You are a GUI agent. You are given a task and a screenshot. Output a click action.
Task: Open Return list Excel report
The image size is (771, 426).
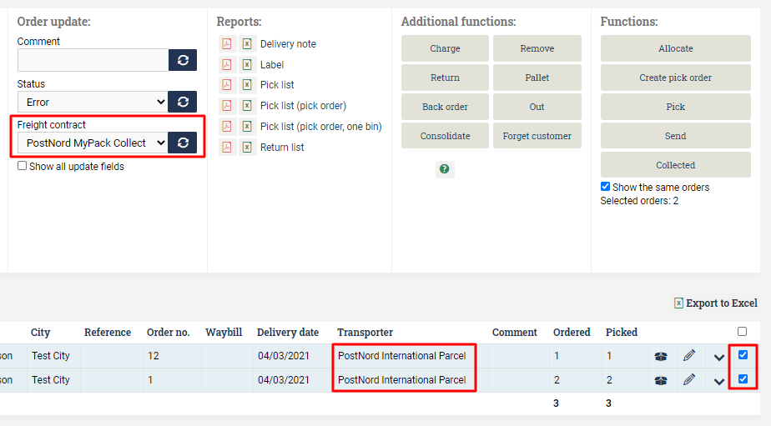point(247,147)
